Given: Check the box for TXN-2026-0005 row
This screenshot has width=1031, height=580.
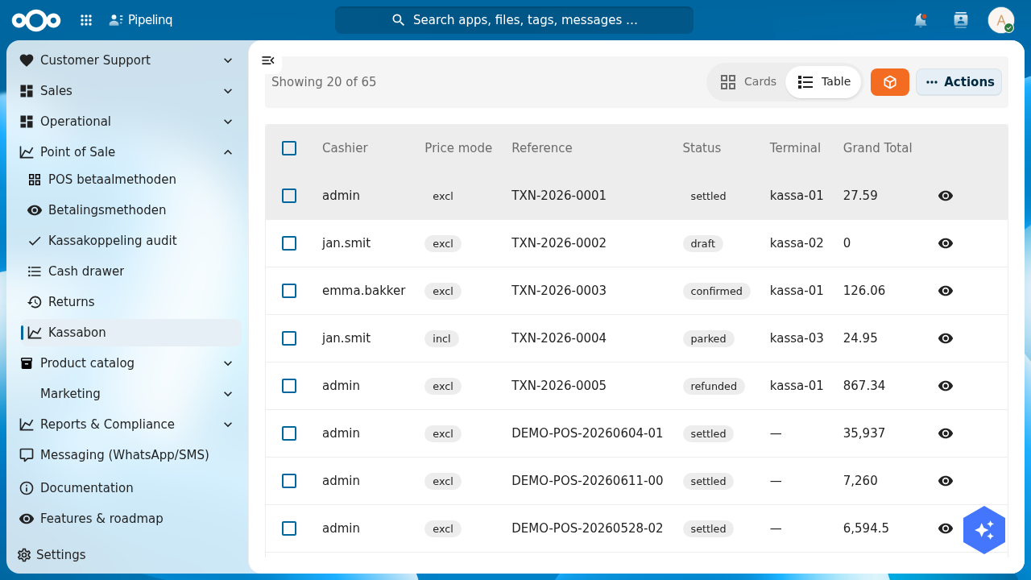Looking at the screenshot, I should tap(289, 386).
